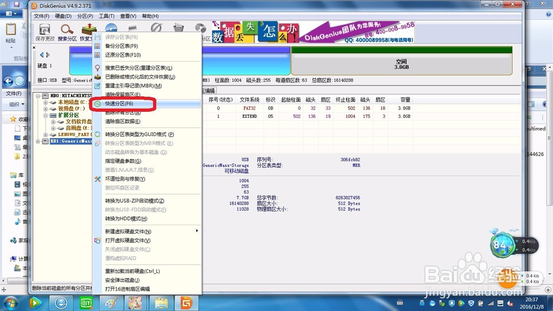Open DiskGenius from the taskbar

coord(186,303)
